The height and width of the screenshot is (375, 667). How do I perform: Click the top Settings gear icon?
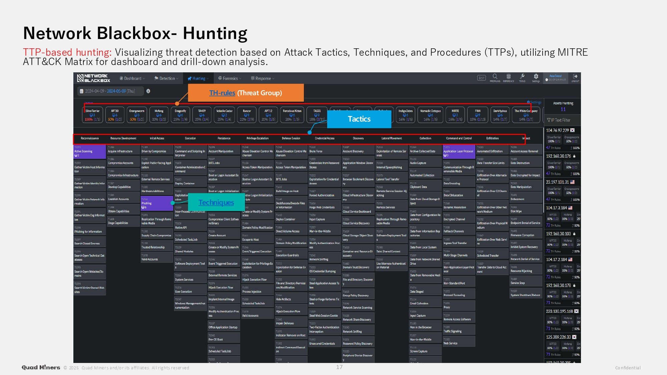(536, 77)
